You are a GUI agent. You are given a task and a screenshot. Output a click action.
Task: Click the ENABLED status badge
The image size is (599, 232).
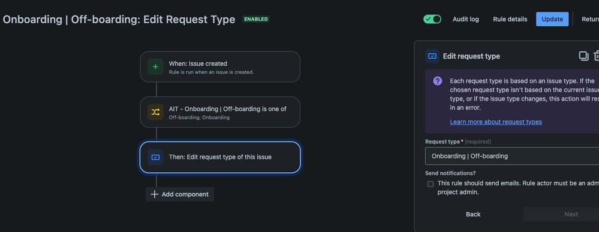[256, 19]
